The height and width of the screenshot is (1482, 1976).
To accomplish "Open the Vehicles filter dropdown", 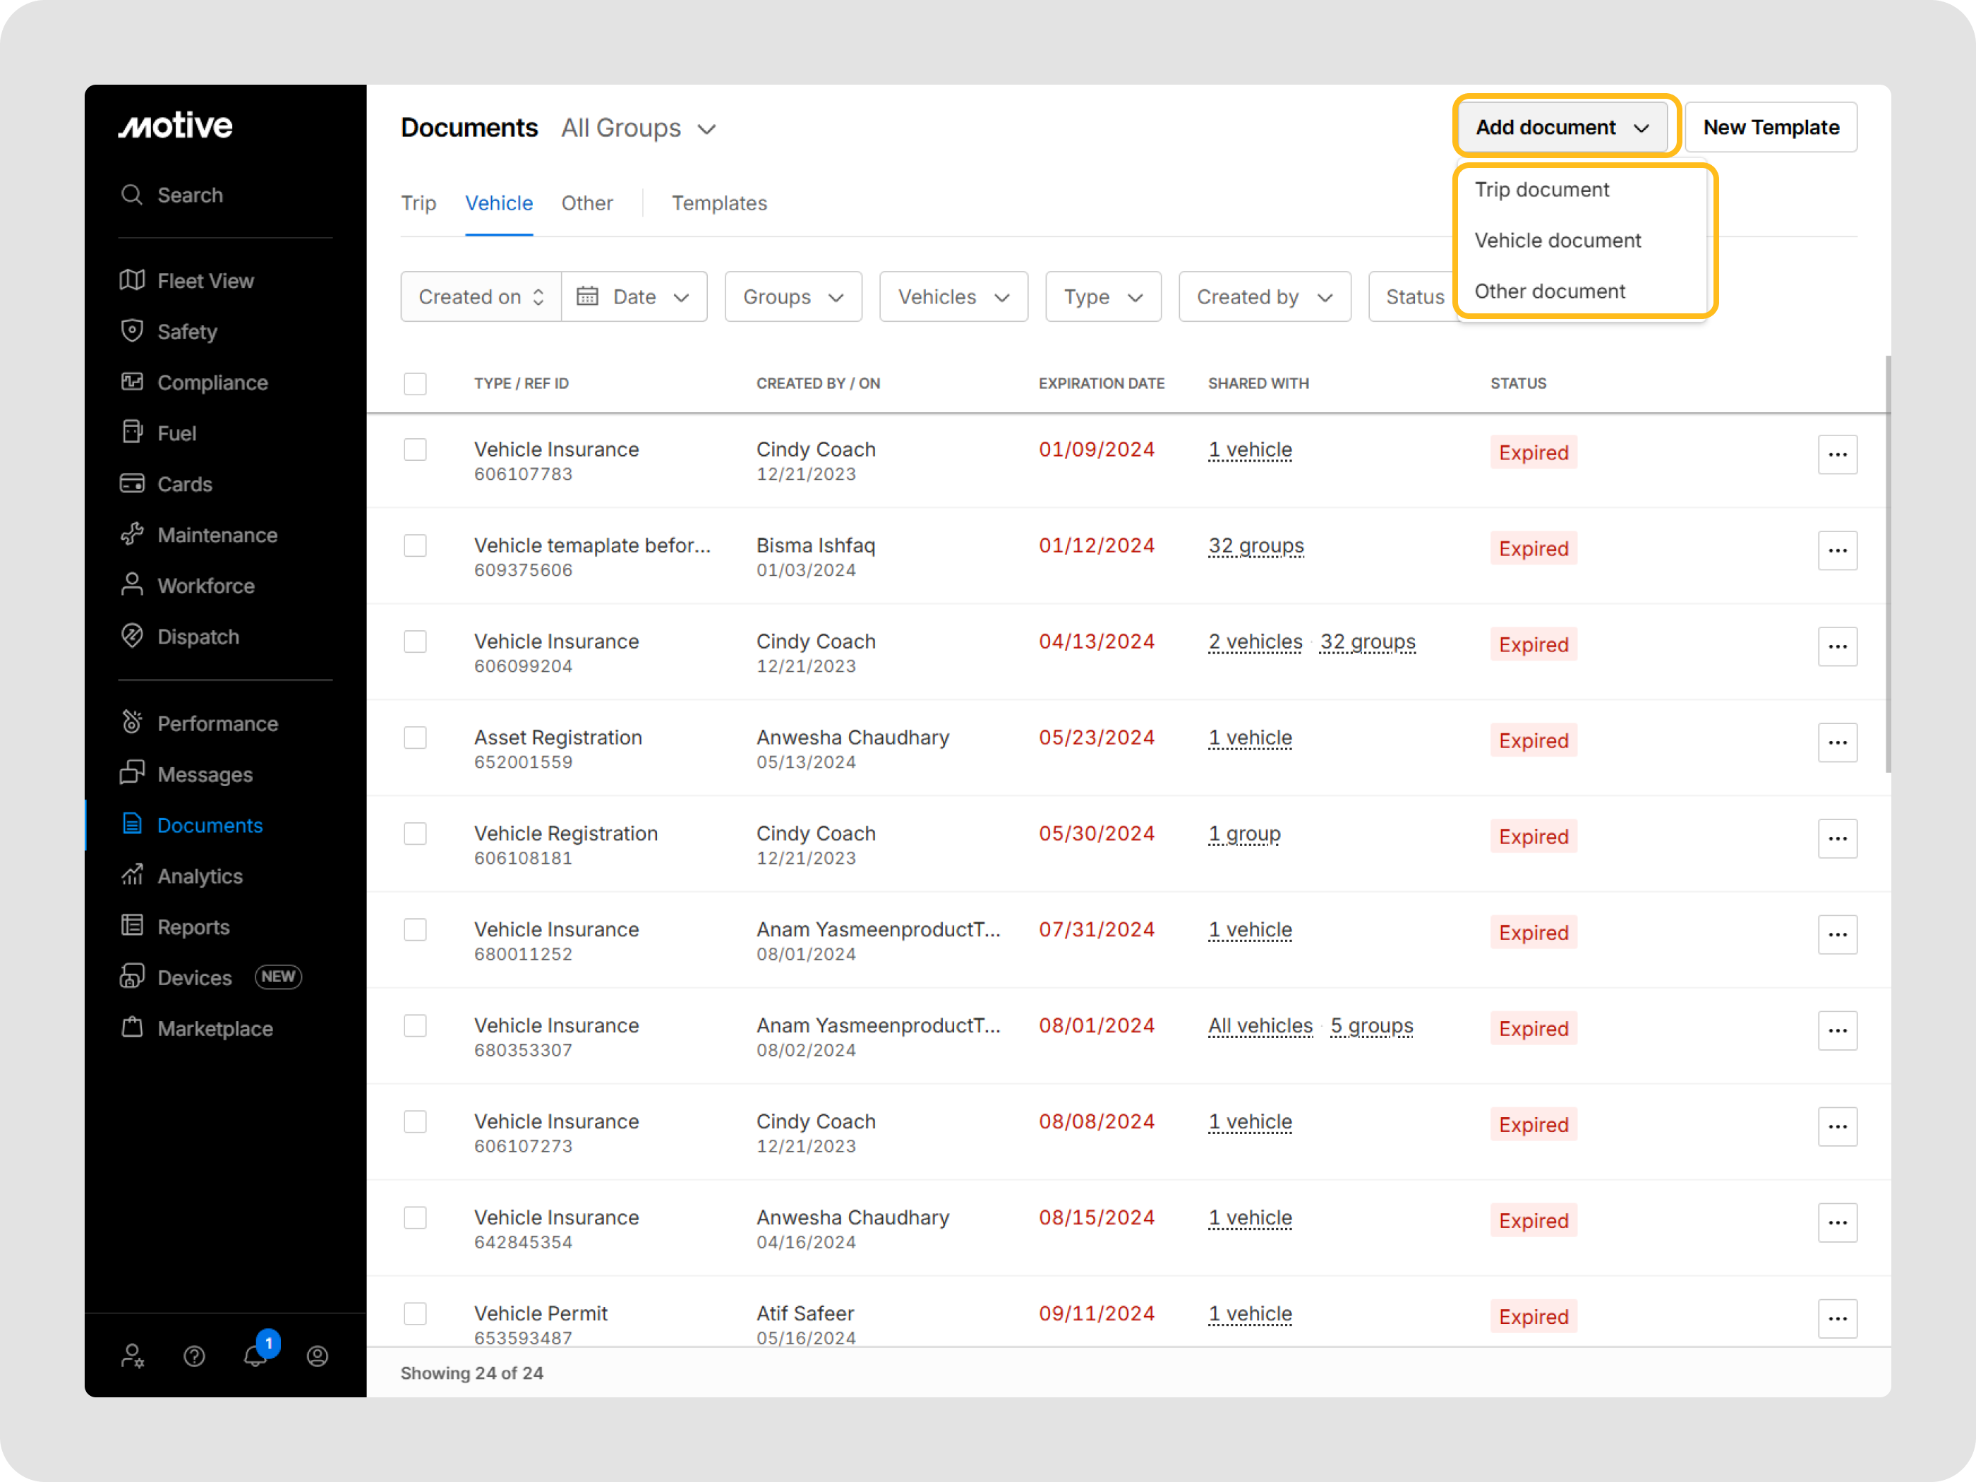I will pyautogui.click(x=953, y=296).
